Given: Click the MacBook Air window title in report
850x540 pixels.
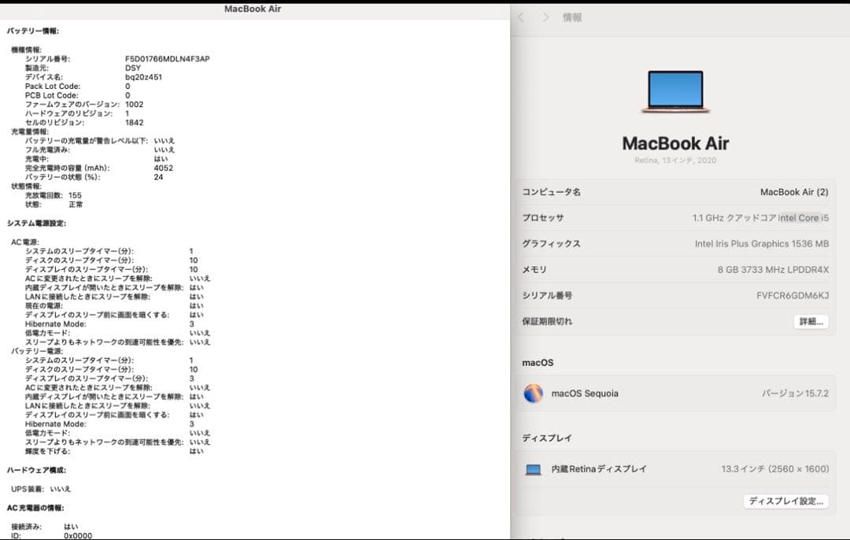Looking at the screenshot, I should click(x=253, y=9).
